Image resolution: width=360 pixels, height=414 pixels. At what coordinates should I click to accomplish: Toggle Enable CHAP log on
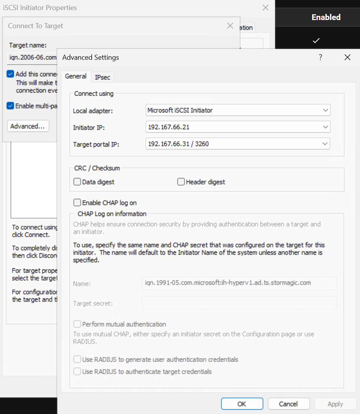[77, 202]
